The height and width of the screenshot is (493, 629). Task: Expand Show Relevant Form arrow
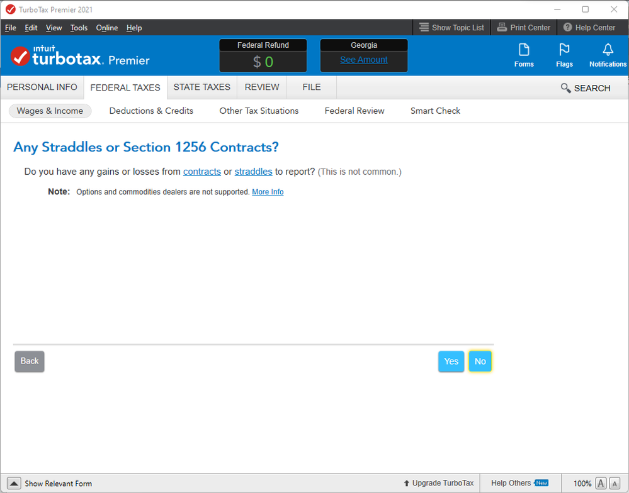tap(14, 483)
